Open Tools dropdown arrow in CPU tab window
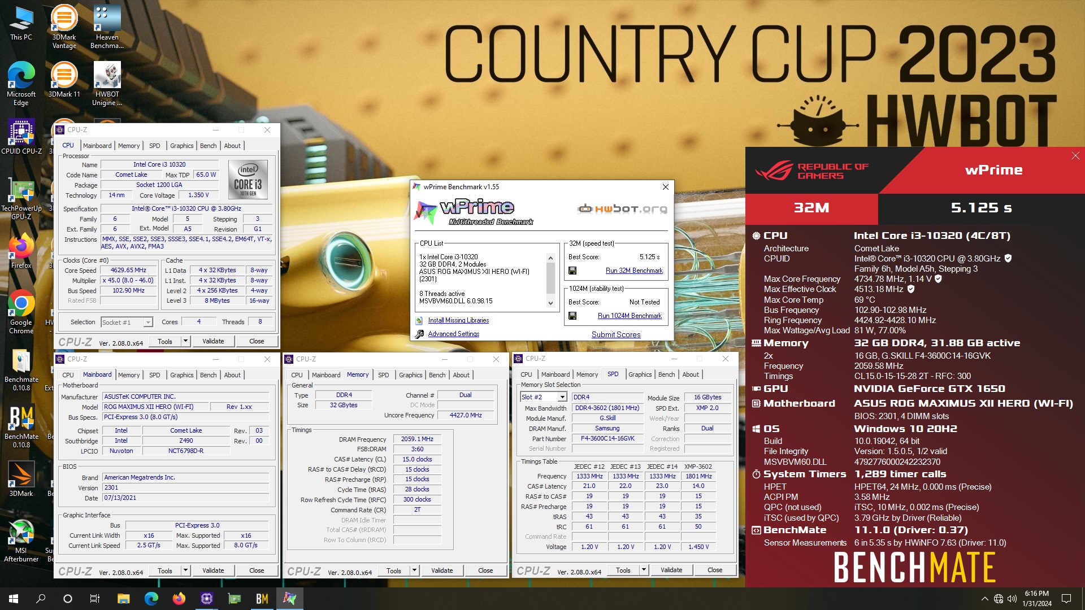This screenshot has width=1085, height=610. pyautogui.click(x=185, y=341)
